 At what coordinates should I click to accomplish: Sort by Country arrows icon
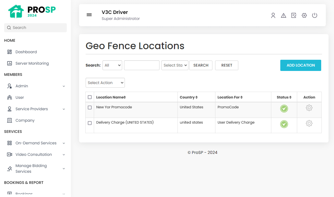pos(196,97)
